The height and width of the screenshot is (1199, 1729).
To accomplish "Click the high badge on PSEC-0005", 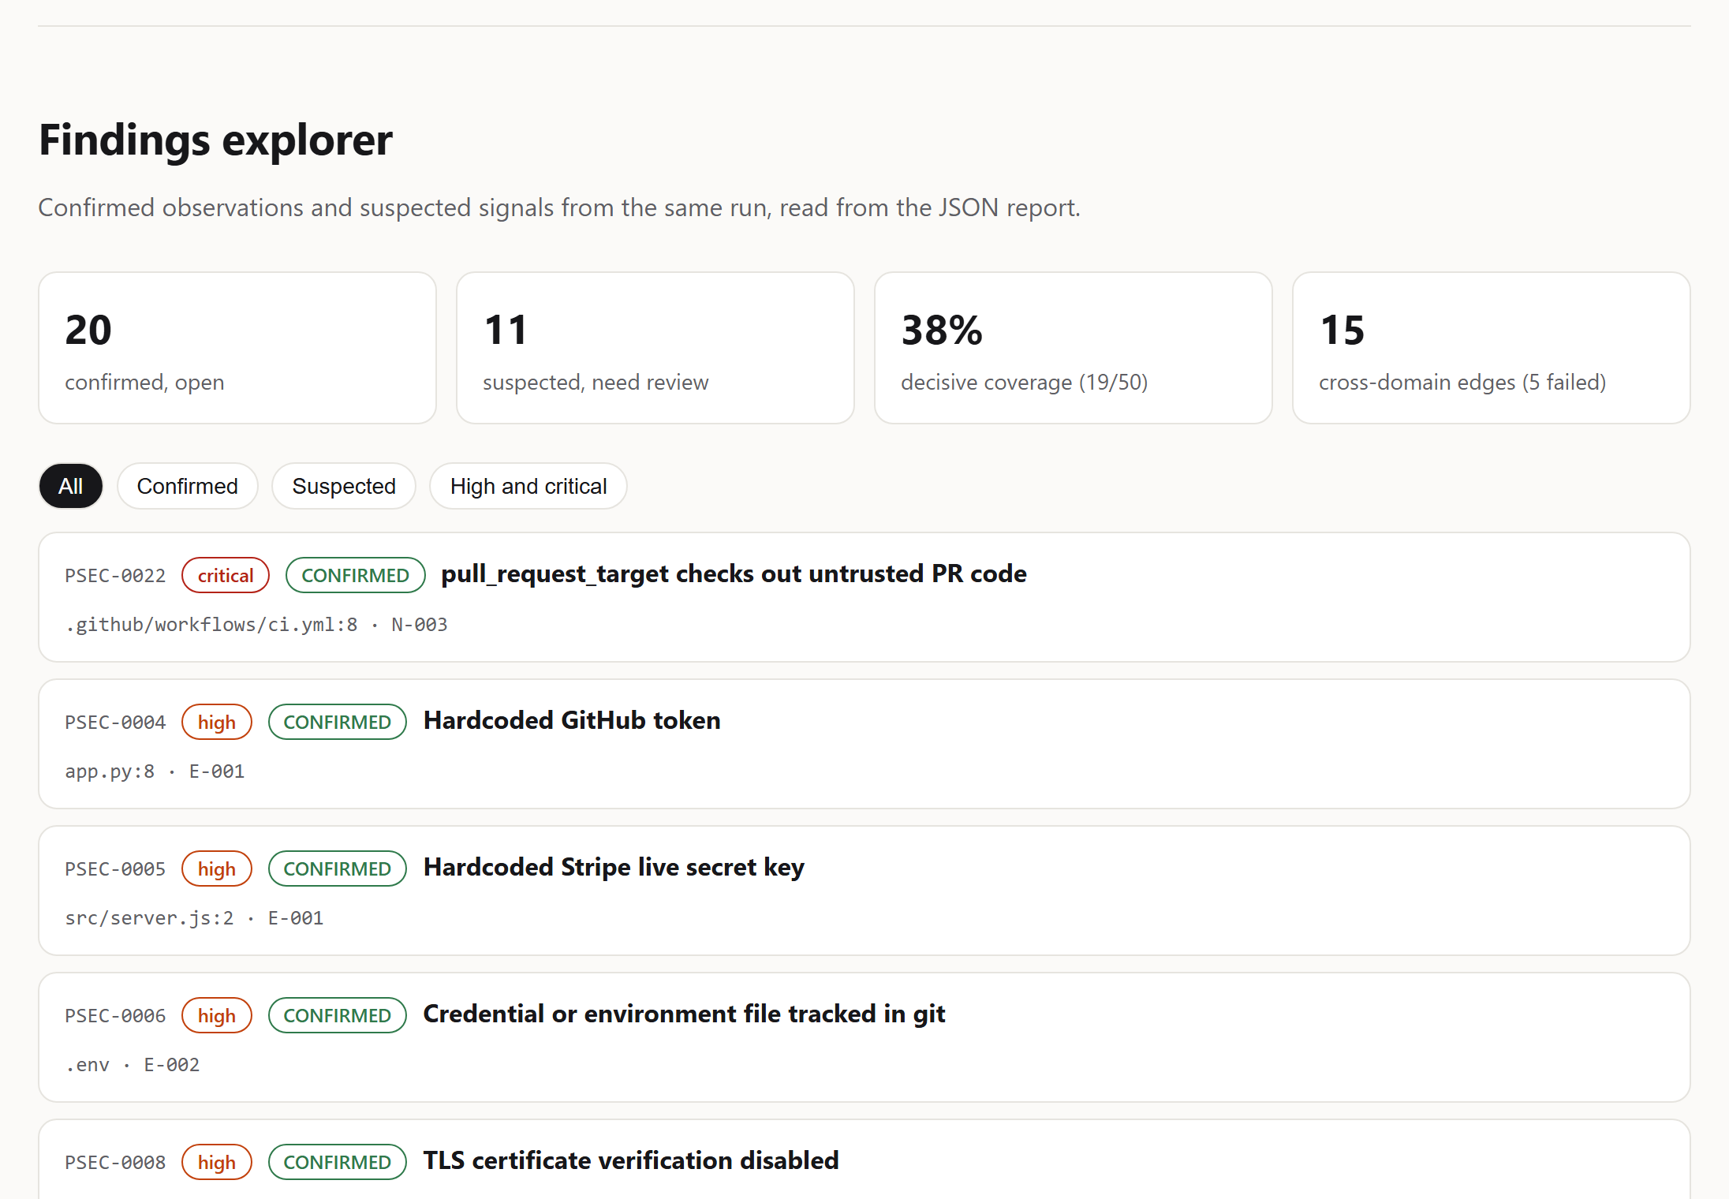I will tap(217, 868).
